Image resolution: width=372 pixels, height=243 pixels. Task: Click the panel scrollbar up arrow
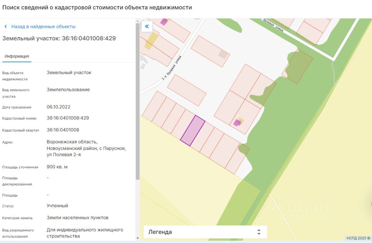pos(137,21)
